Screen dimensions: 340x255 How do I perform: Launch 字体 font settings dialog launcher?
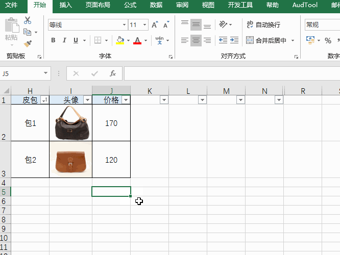(x=171, y=57)
